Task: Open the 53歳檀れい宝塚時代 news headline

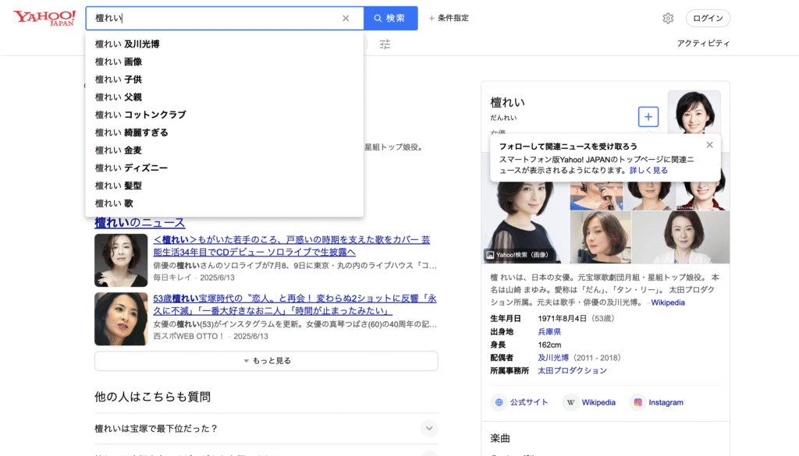Action: [294, 304]
